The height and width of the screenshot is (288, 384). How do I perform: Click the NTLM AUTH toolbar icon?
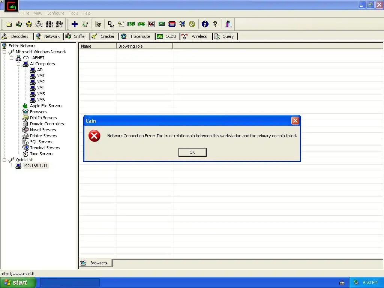39,24
